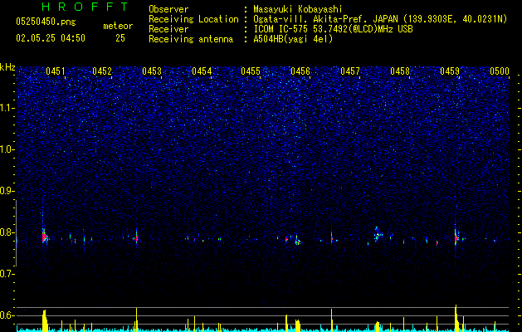Click the meteor count value 25
Image resolution: width=522 pixels, height=332 pixels.
click(120, 38)
